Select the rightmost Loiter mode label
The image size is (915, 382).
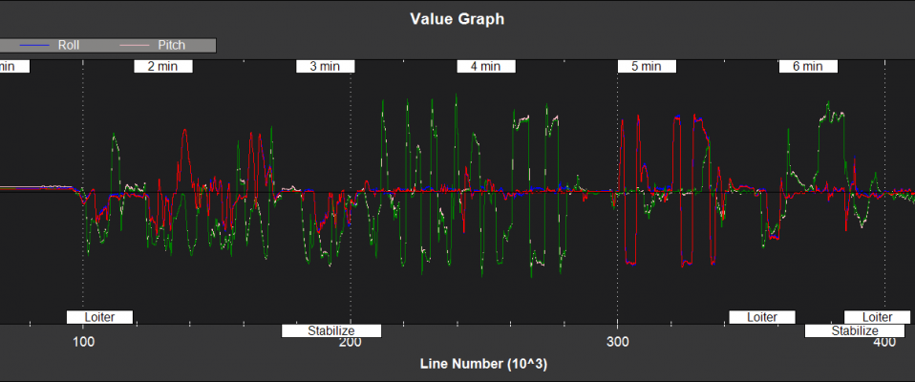pos(877,317)
